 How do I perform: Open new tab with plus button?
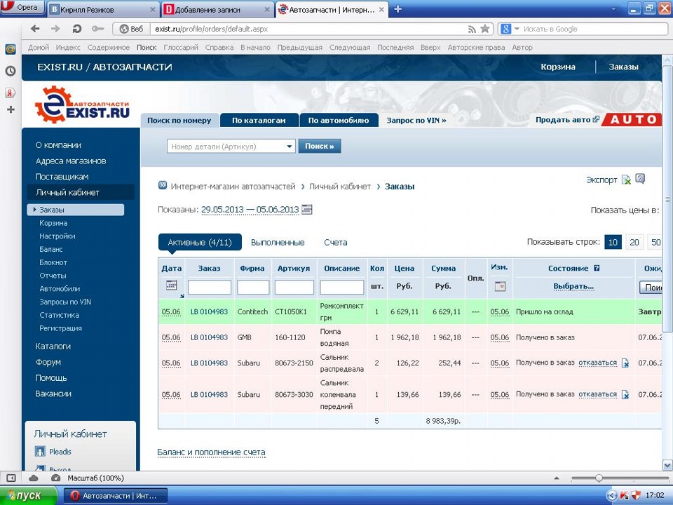click(398, 9)
